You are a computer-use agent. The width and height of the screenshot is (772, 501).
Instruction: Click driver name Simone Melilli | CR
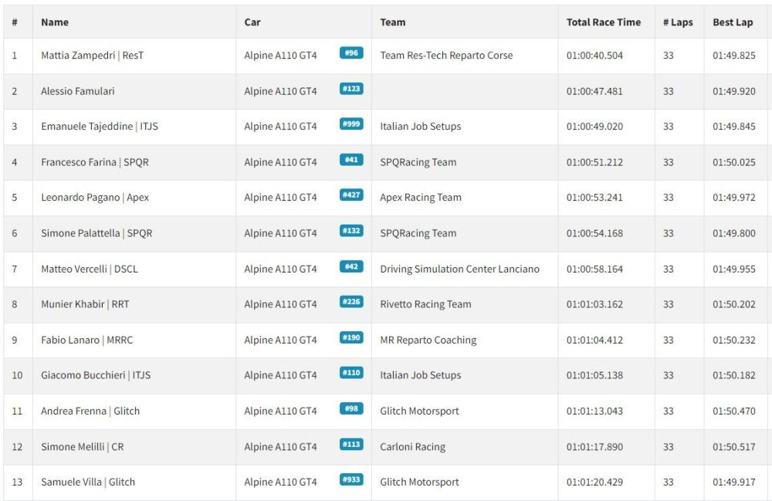coord(83,447)
